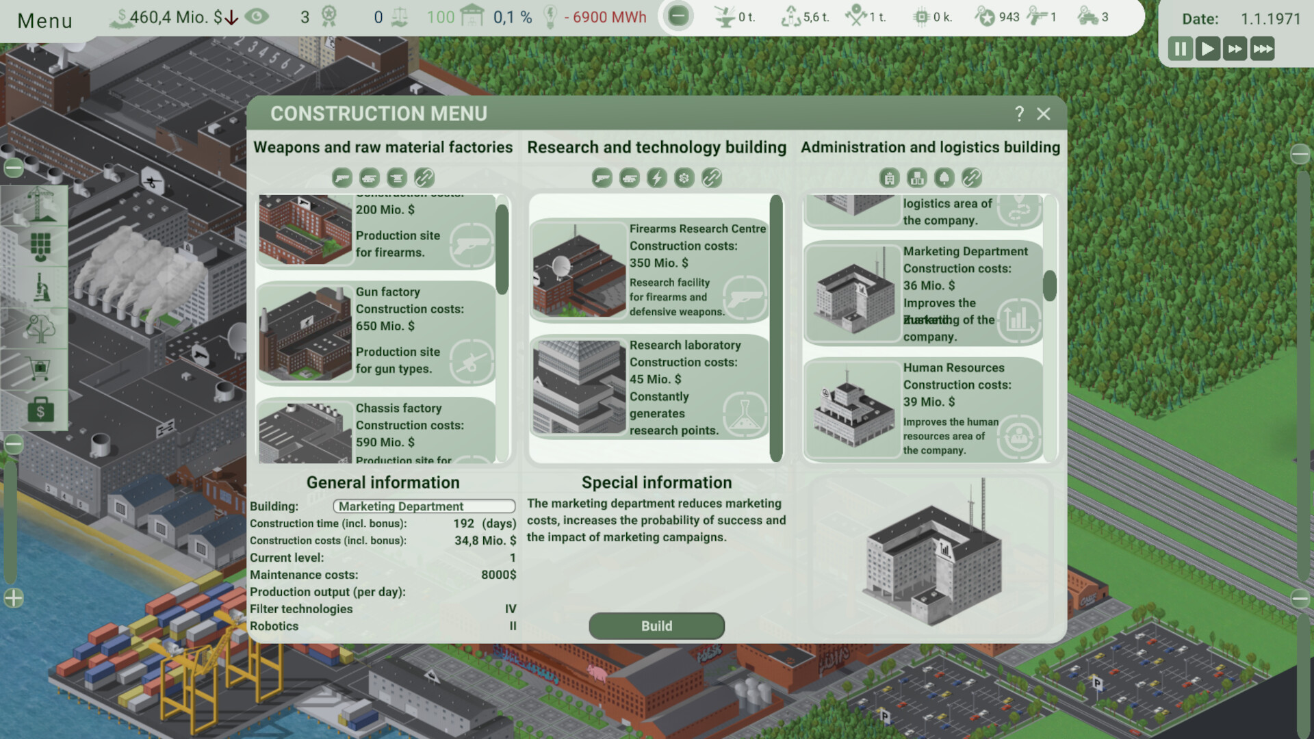Toggle the eye visibility icon near funds

pos(257,16)
